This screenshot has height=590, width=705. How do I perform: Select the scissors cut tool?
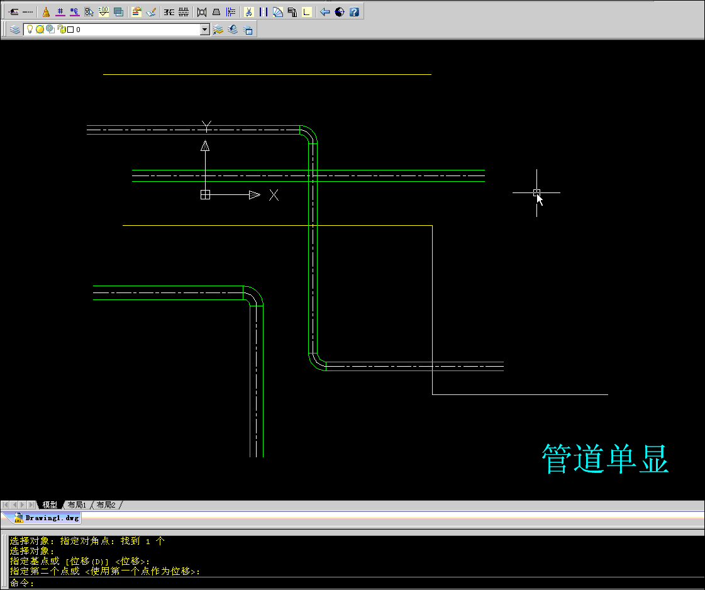(x=248, y=12)
